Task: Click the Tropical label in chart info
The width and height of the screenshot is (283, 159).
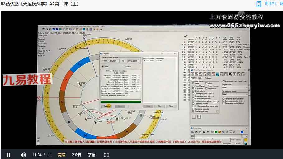Action: pos(41,39)
